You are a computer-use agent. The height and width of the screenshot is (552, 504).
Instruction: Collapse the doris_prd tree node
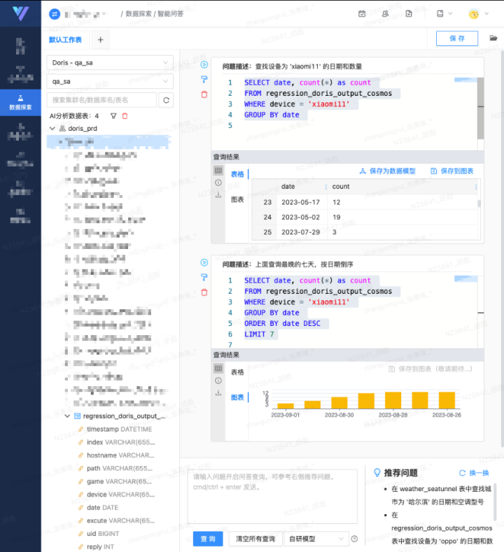pyautogui.click(x=52, y=129)
